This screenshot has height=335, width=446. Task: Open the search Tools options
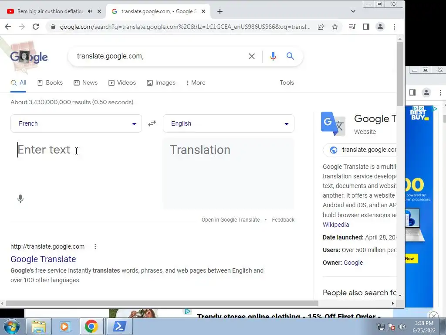tap(287, 82)
